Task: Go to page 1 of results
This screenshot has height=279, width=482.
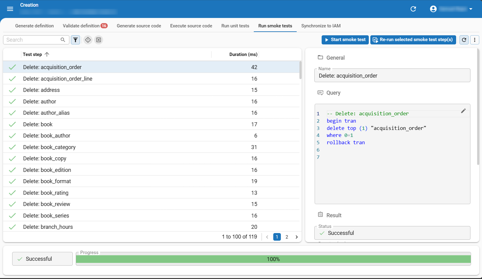Action: tap(277, 237)
